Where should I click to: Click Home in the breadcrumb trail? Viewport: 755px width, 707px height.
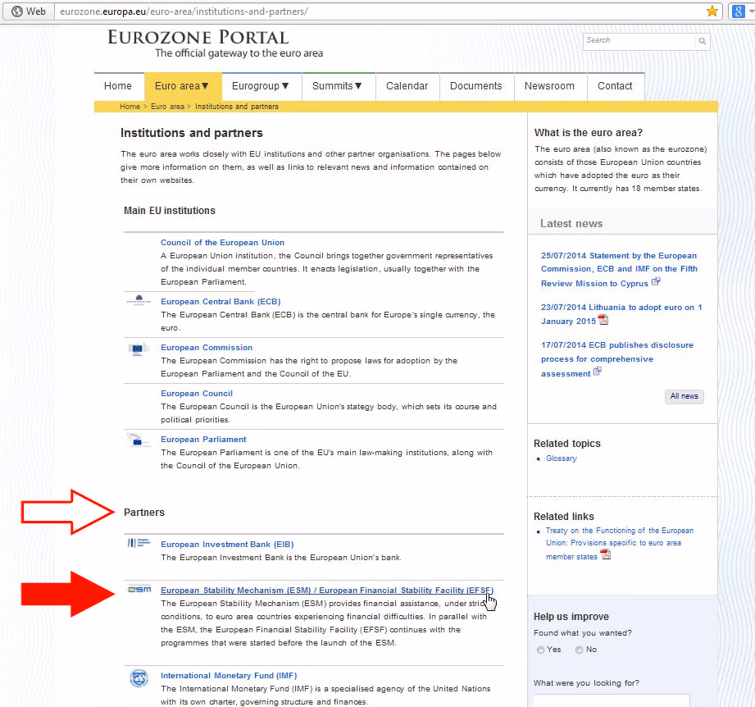coord(130,107)
